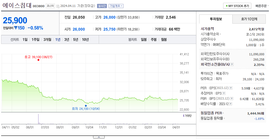Click the 코스닥 market badge

coord(50,6)
